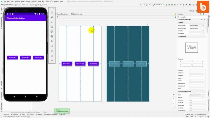The image size is (210, 118).
Task: Click the design surface zoom in plus
Action: (x=174, y=98)
